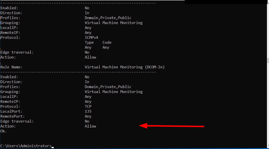The height and width of the screenshot is (149, 269).
Task: Click the 'Rule Name:' label
Action: (11, 67)
